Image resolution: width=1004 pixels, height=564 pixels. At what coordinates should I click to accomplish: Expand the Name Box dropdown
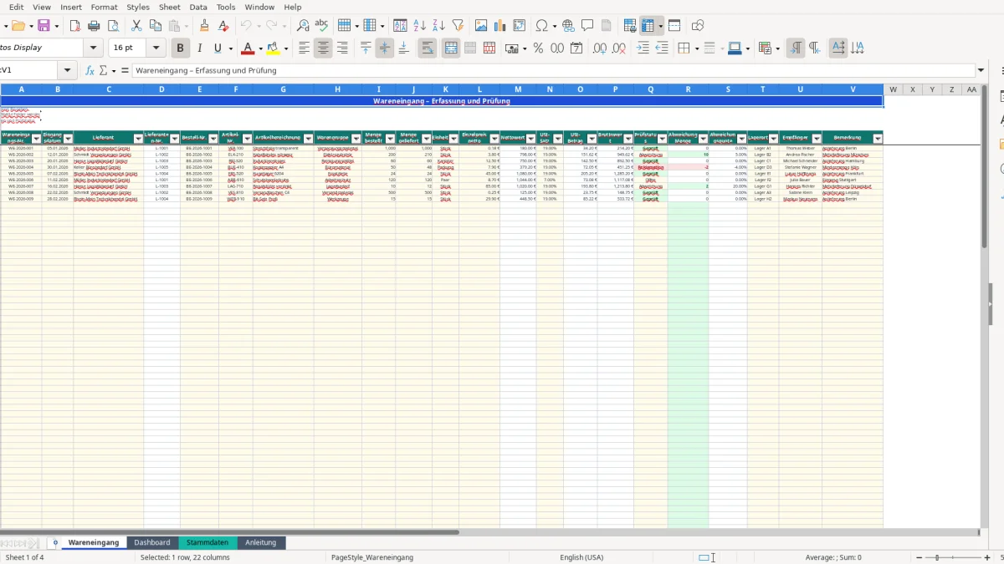[x=68, y=71]
